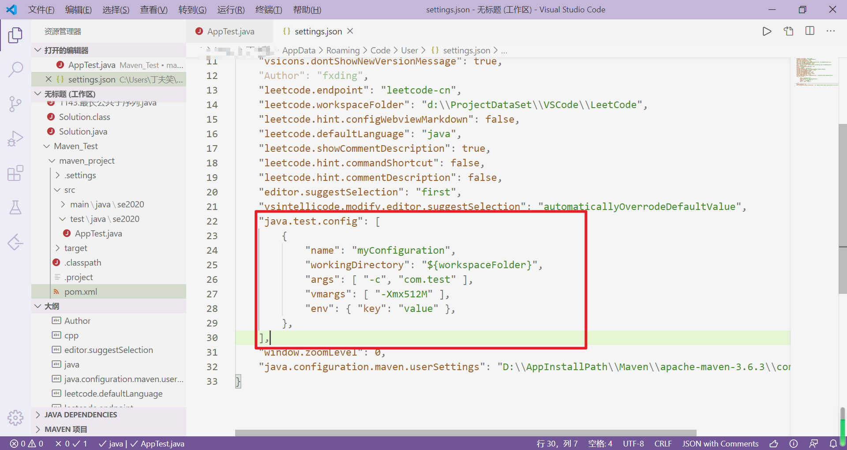Click AppData in the breadcrumb path
The width and height of the screenshot is (847, 450).
(x=299, y=50)
